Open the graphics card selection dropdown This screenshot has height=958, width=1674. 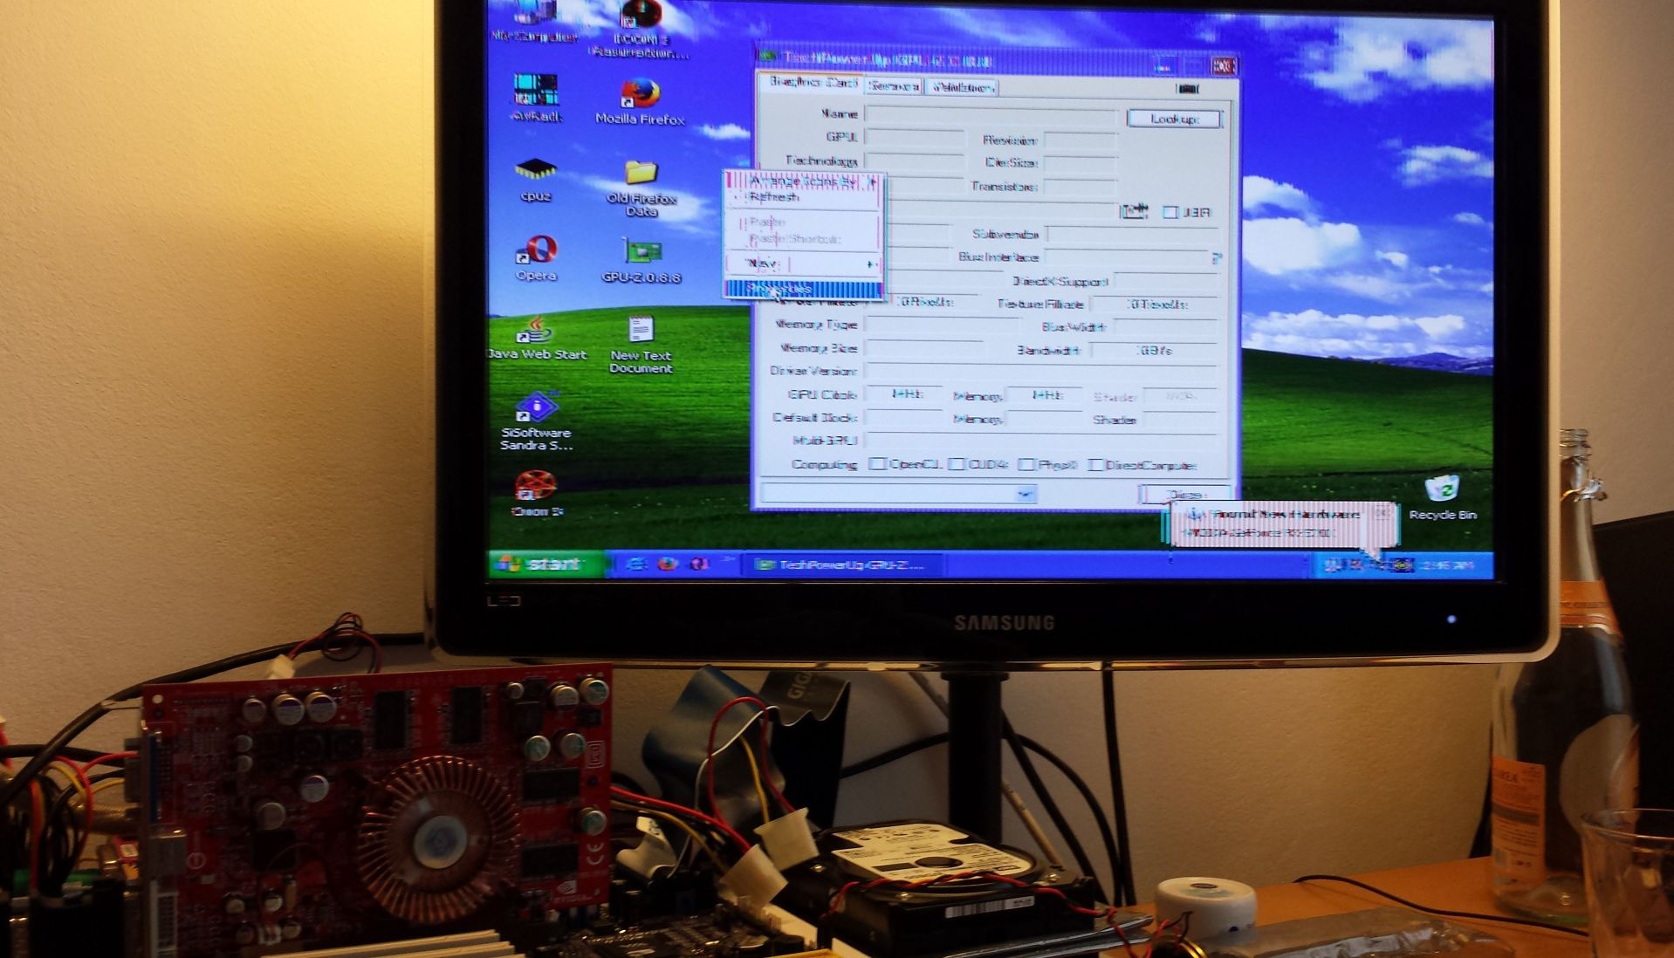[1025, 494]
